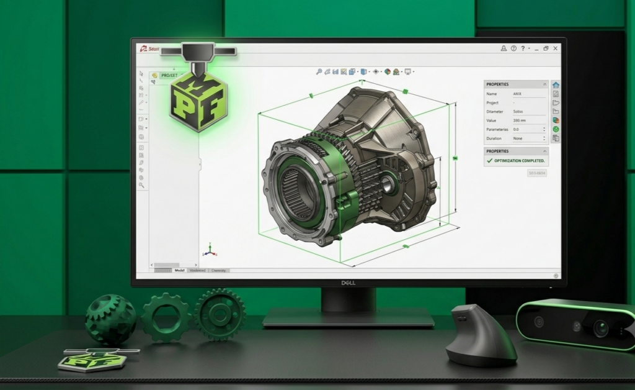Screen dimensions: 635x390
Task: Adjust the Parameteries value stepper arrows
Action: (x=544, y=129)
